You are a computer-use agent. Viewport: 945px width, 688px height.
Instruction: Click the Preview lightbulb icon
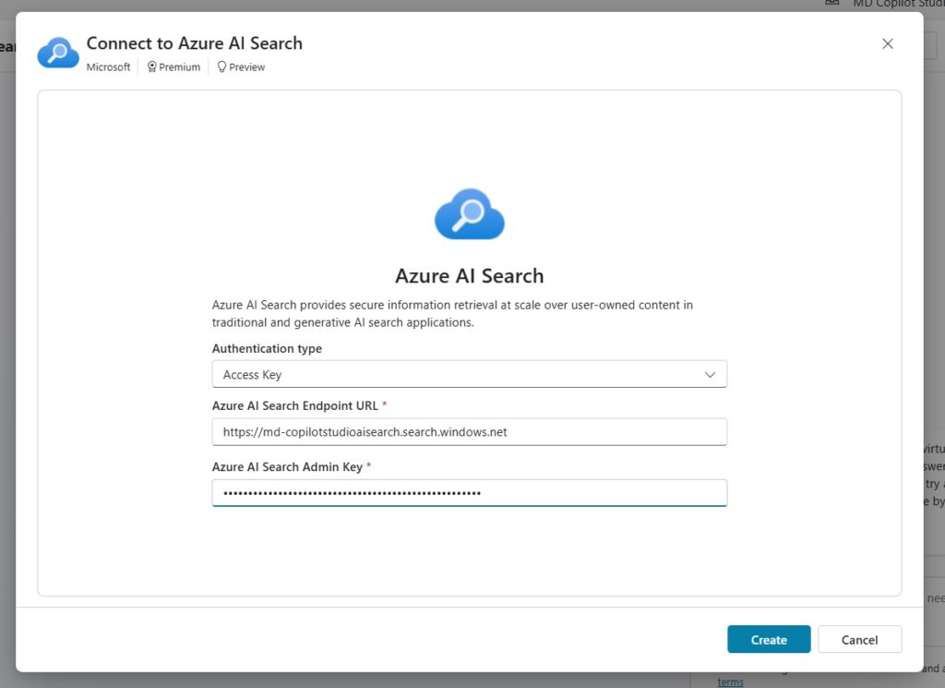click(x=221, y=66)
